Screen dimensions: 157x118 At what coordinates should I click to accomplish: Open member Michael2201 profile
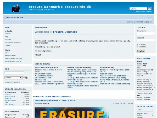10,96
